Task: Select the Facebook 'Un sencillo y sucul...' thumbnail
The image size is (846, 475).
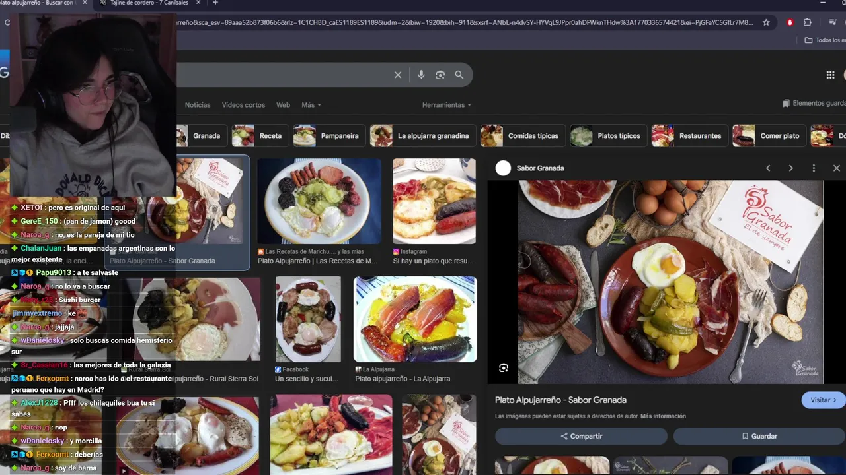Action: [x=308, y=319]
